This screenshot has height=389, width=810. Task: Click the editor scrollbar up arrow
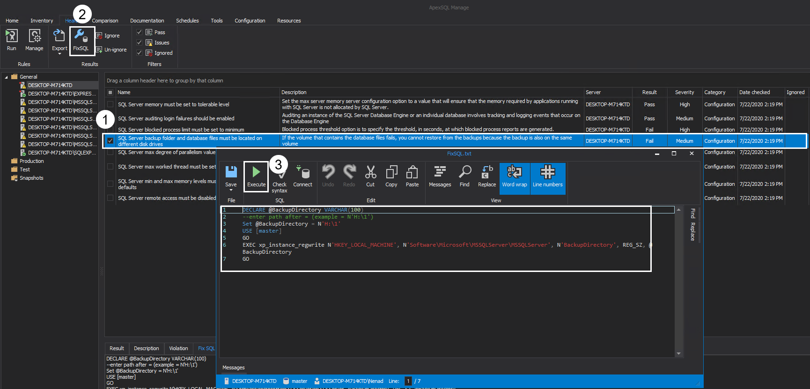point(678,210)
